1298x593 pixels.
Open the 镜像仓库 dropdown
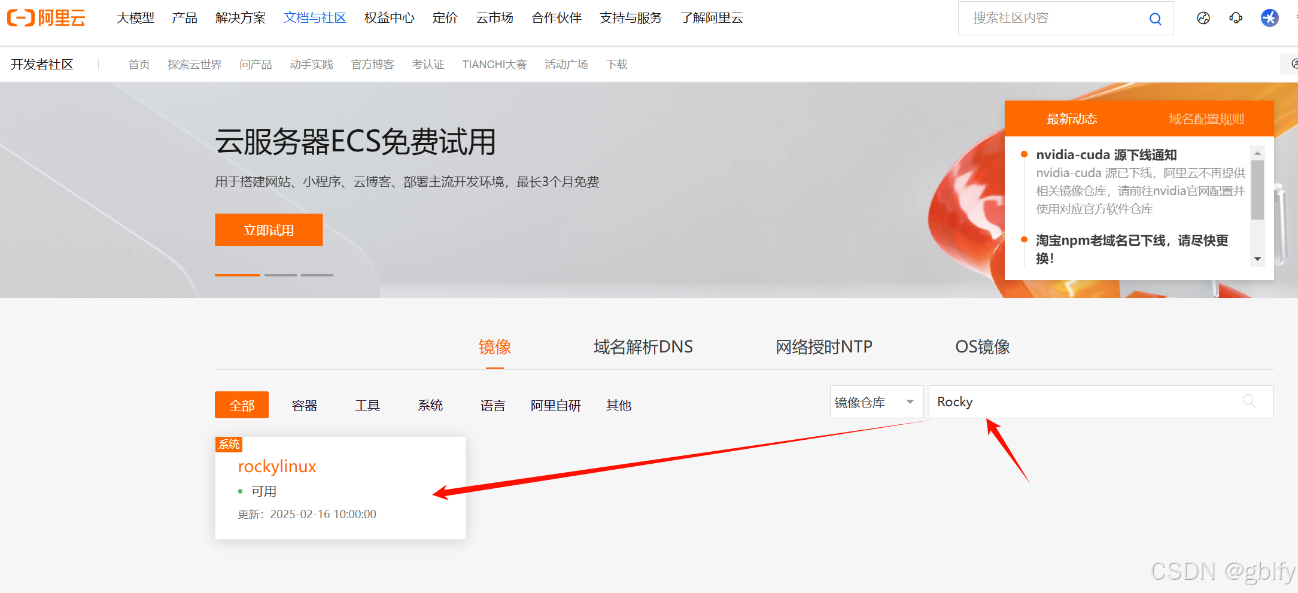click(877, 402)
